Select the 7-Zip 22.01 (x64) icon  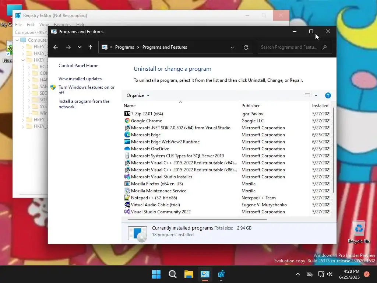click(127, 113)
